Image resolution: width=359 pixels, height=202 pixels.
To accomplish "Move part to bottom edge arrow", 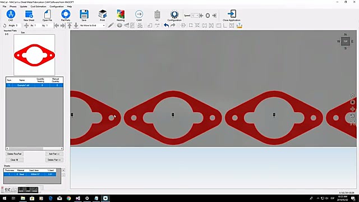I will 76,25.
